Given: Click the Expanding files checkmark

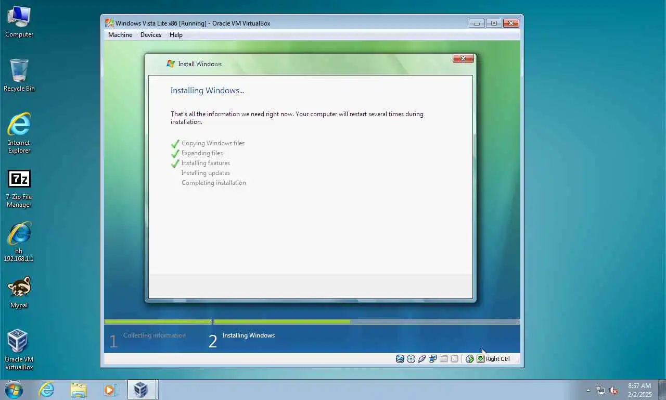Looking at the screenshot, I should (175, 153).
